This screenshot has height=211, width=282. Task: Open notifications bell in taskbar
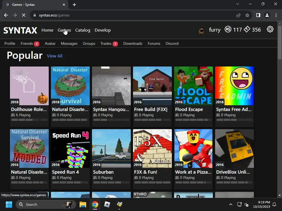tap(275, 204)
